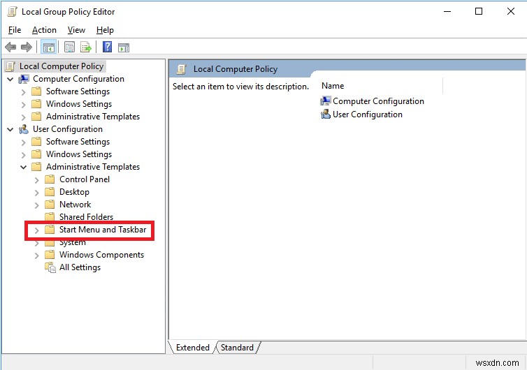Click Show/Hide Action Pane toolbar icon
527x370 pixels.
point(124,47)
